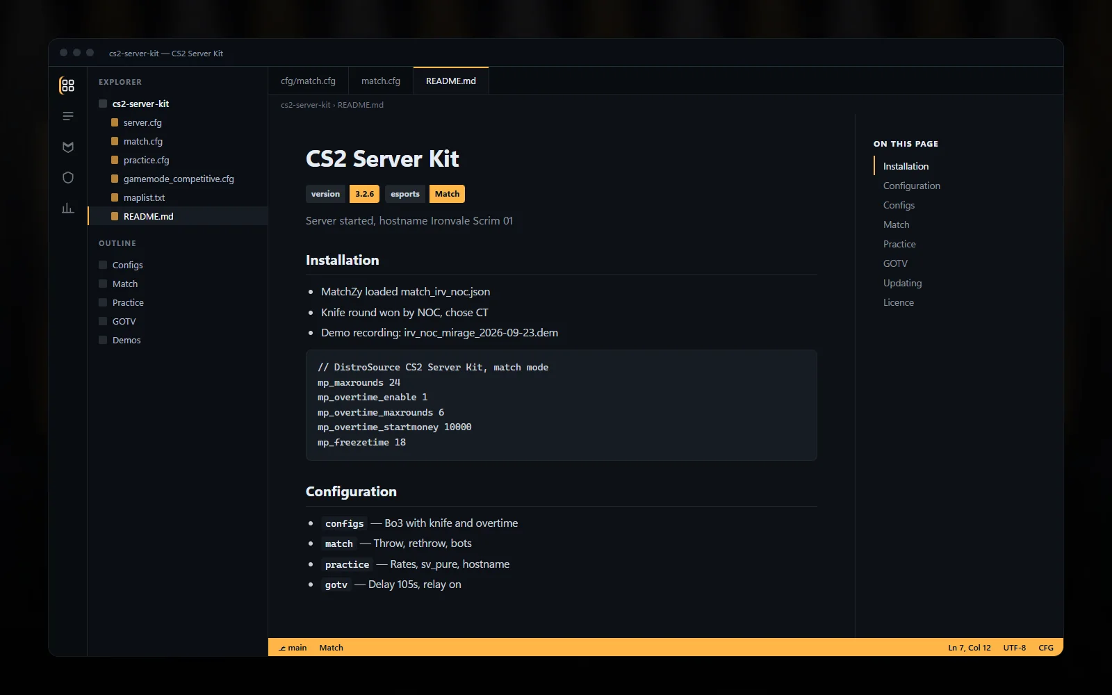Go to Updating in On This Page
The image size is (1112, 695).
902,283
